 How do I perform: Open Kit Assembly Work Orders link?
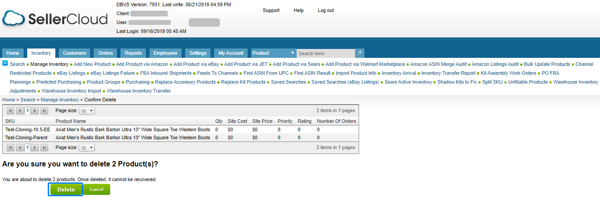click(508, 73)
